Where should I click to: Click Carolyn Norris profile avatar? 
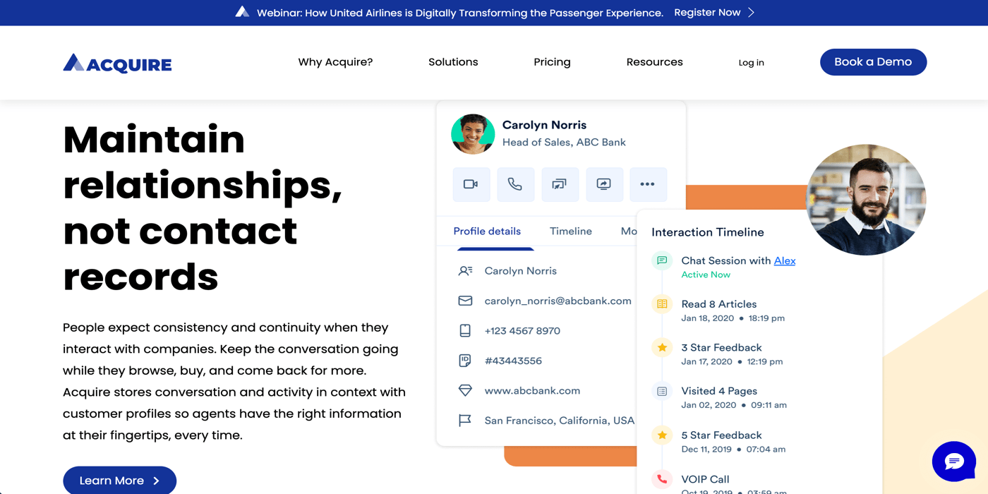tap(473, 134)
